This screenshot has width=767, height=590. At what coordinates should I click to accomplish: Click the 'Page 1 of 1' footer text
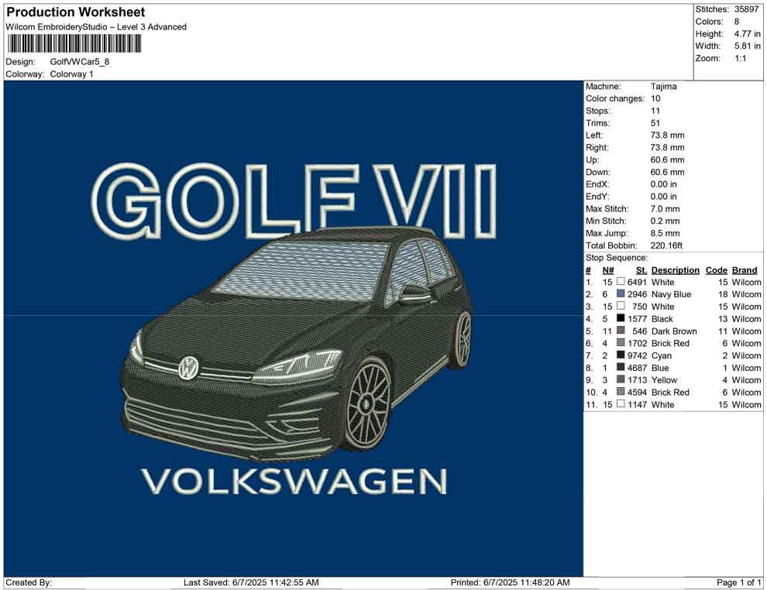pos(738,582)
